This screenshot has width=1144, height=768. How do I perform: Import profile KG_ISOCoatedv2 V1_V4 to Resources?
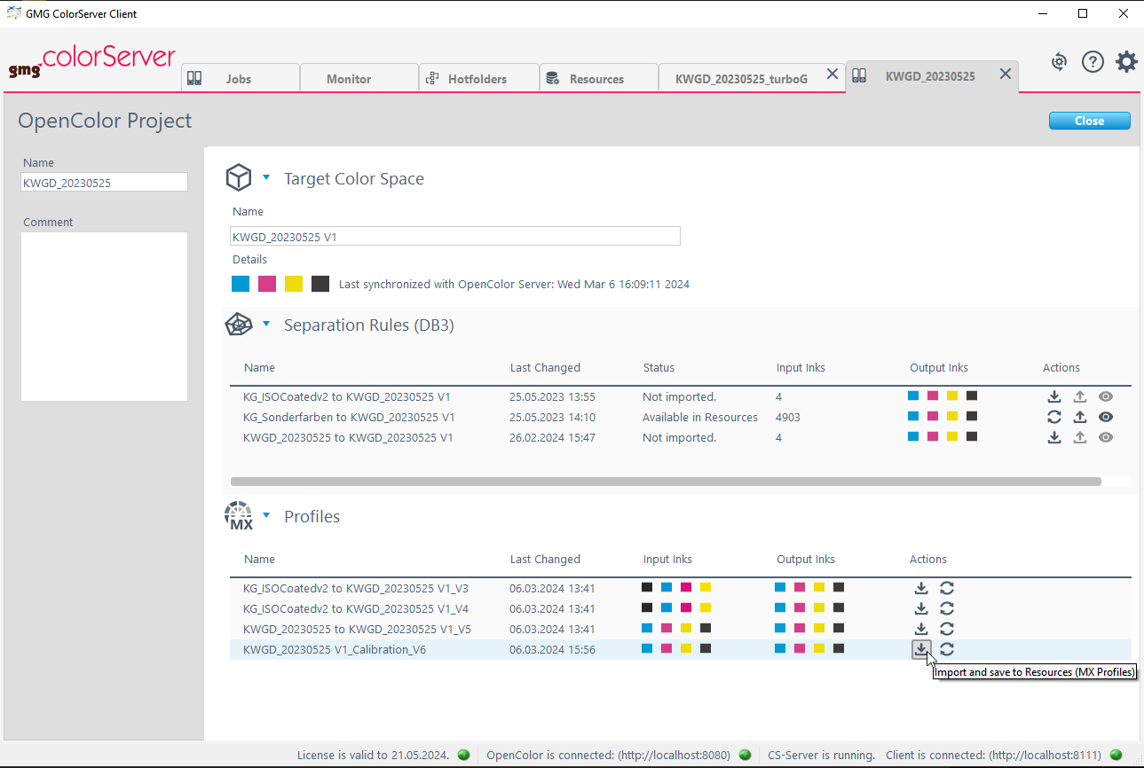click(921, 608)
